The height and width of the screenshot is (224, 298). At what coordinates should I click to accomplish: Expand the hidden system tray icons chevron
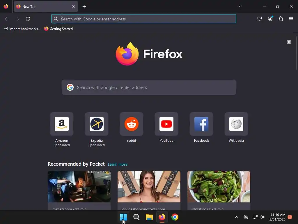coord(237,217)
